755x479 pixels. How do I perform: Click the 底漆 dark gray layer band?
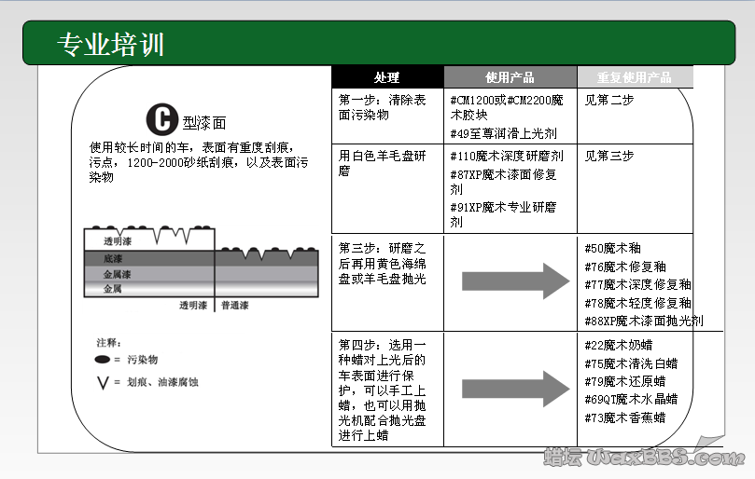[x=149, y=258]
